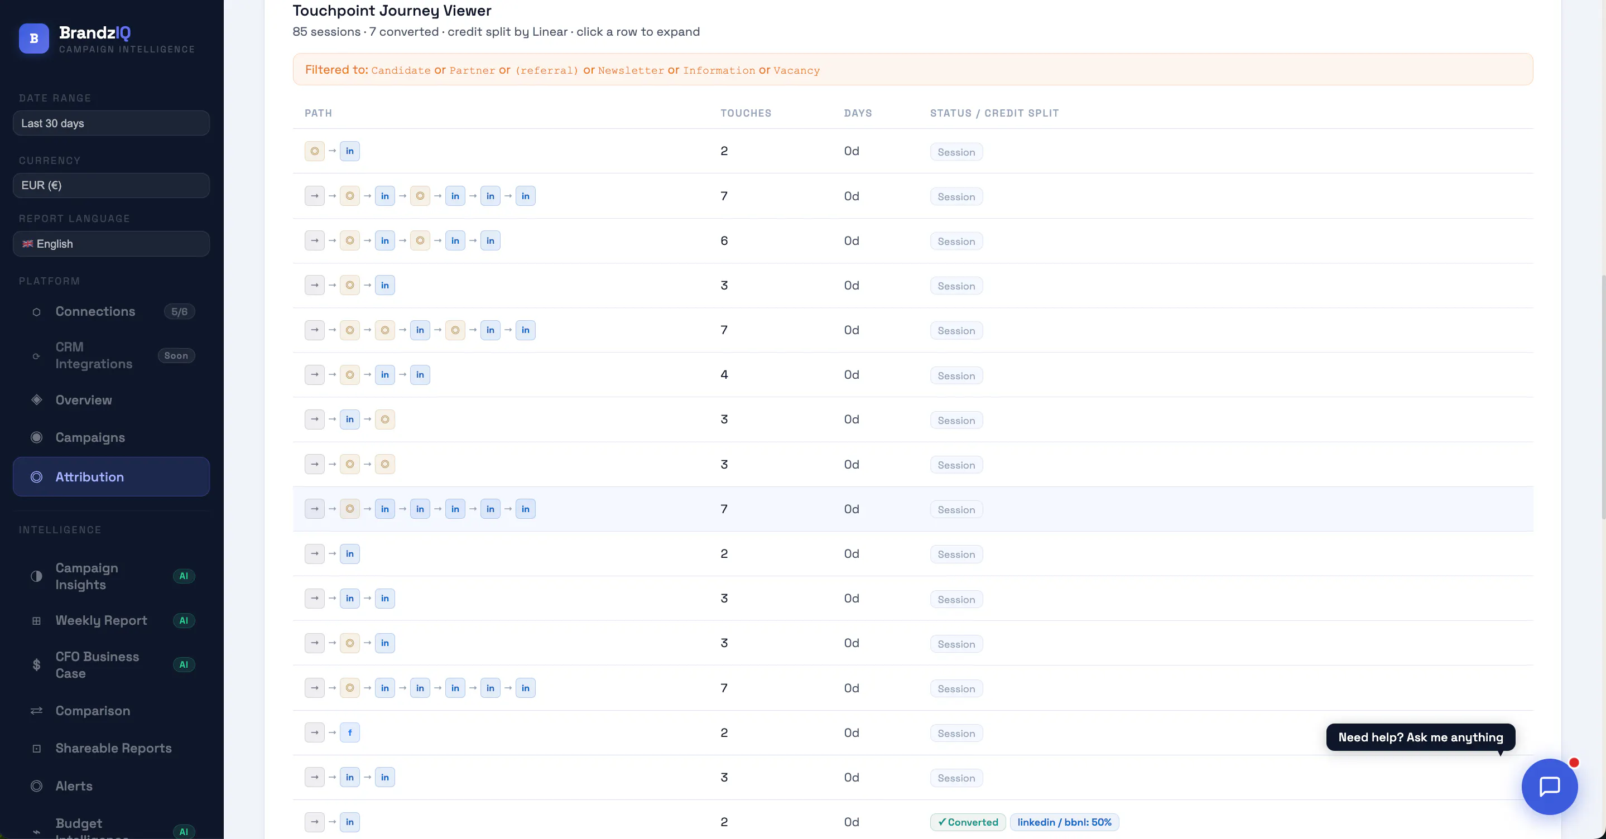The image size is (1606, 839).
Task: Click the linkedin / bbnl: 50% credit badge
Action: point(1064,822)
